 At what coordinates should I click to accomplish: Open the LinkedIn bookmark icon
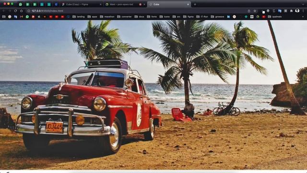(x=228, y=17)
